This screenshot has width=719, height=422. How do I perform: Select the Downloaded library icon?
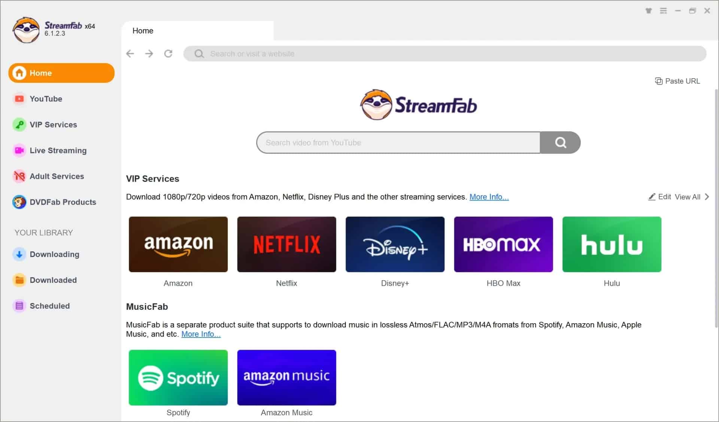tap(19, 280)
